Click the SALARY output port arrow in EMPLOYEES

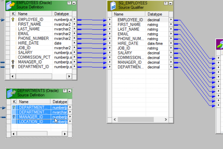coord(74,52)
